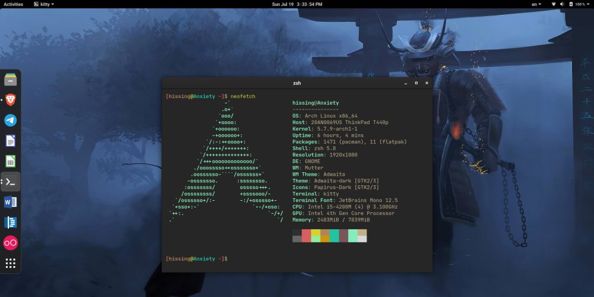The width and height of the screenshot is (594, 297).
Task: Click the hissing@Anxiety header in neofetch output
Action: click(x=315, y=103)
